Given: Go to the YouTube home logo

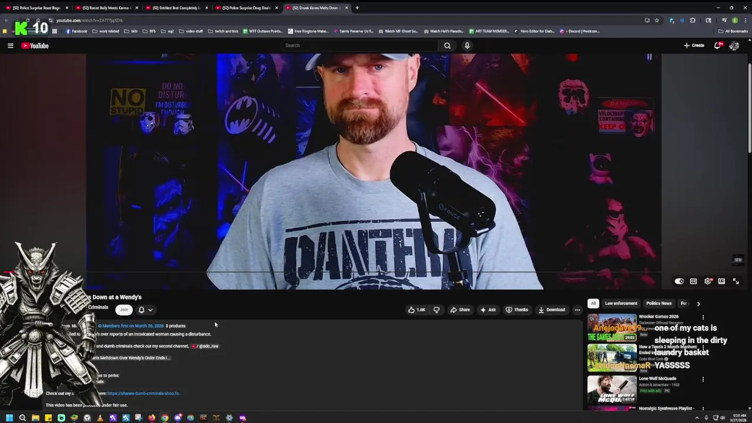Looking at the screenshot, I should pyautogui.click(x=35, y=45).
